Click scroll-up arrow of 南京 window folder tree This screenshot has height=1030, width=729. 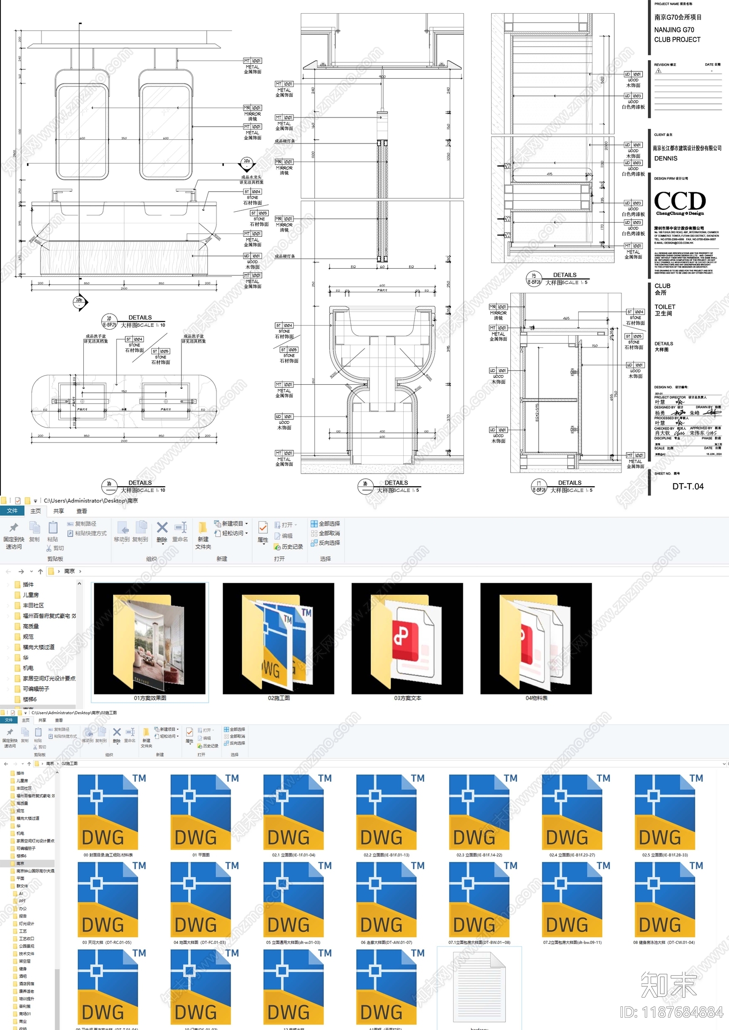[x=79, y=583]
